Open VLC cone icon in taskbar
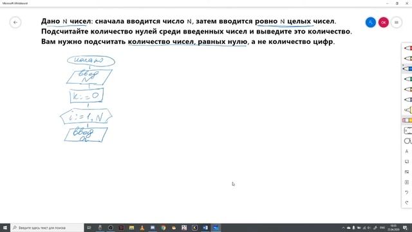Viewport: 412px width, 232px height. [x=142, y=227]
